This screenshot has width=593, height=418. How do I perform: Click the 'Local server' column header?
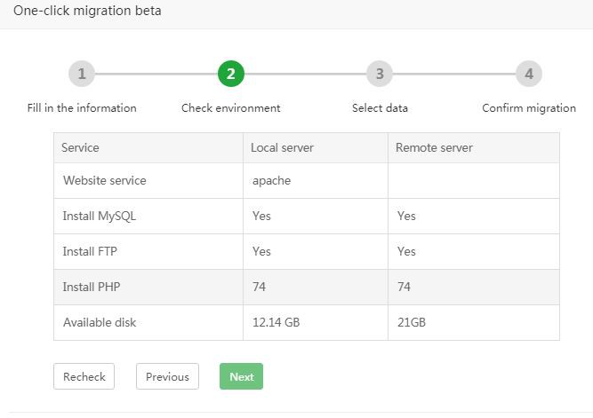(282, 147)
